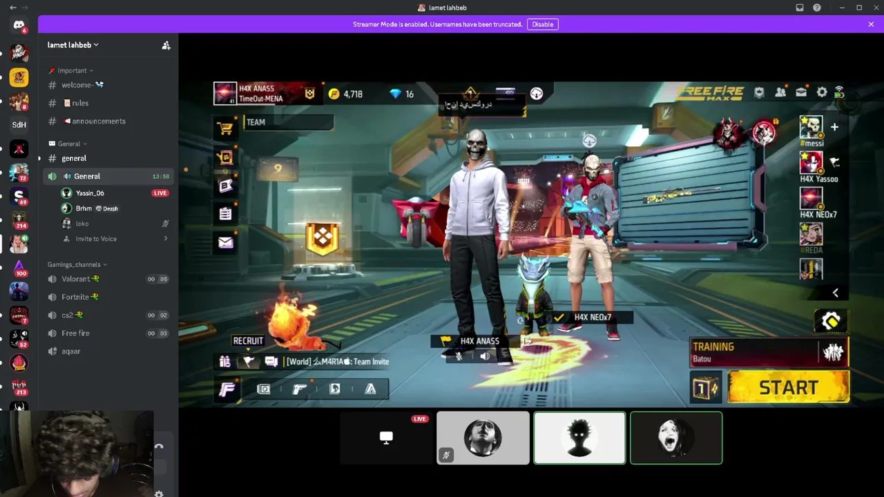Collapse the friends list arrow in game
884x497 pixels.
[836, 293]
